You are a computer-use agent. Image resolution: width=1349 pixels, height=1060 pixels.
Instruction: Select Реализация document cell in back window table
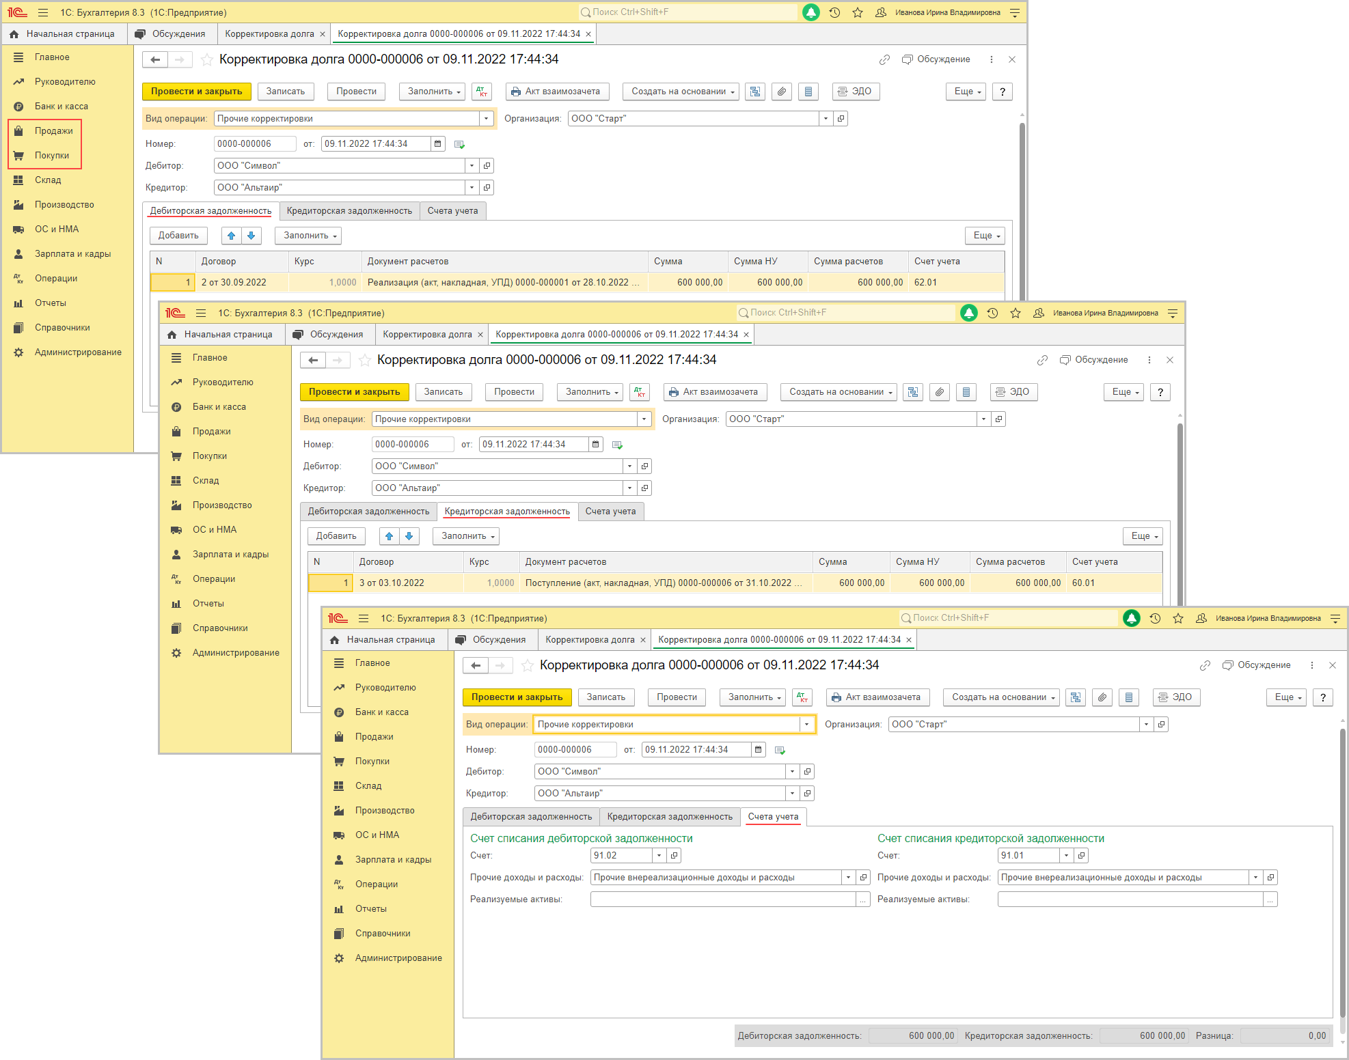click(x=504, y=283)
